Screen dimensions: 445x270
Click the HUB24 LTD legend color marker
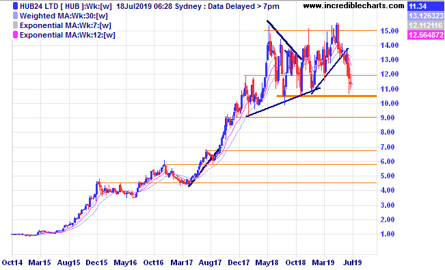[15, 6]
